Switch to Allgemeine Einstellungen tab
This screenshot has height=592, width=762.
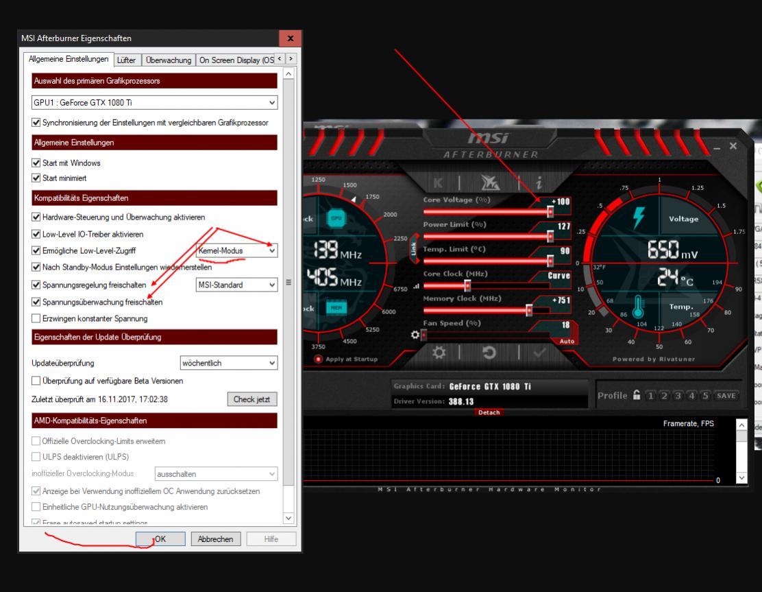(69, 59)
